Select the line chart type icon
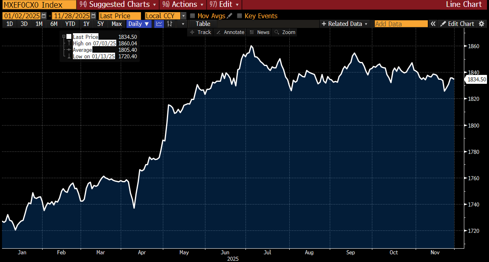 [x=159, y=24]
